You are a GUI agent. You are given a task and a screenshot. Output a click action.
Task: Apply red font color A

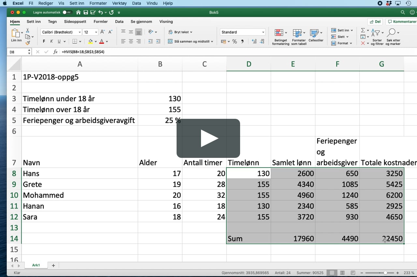coord(102,41)
